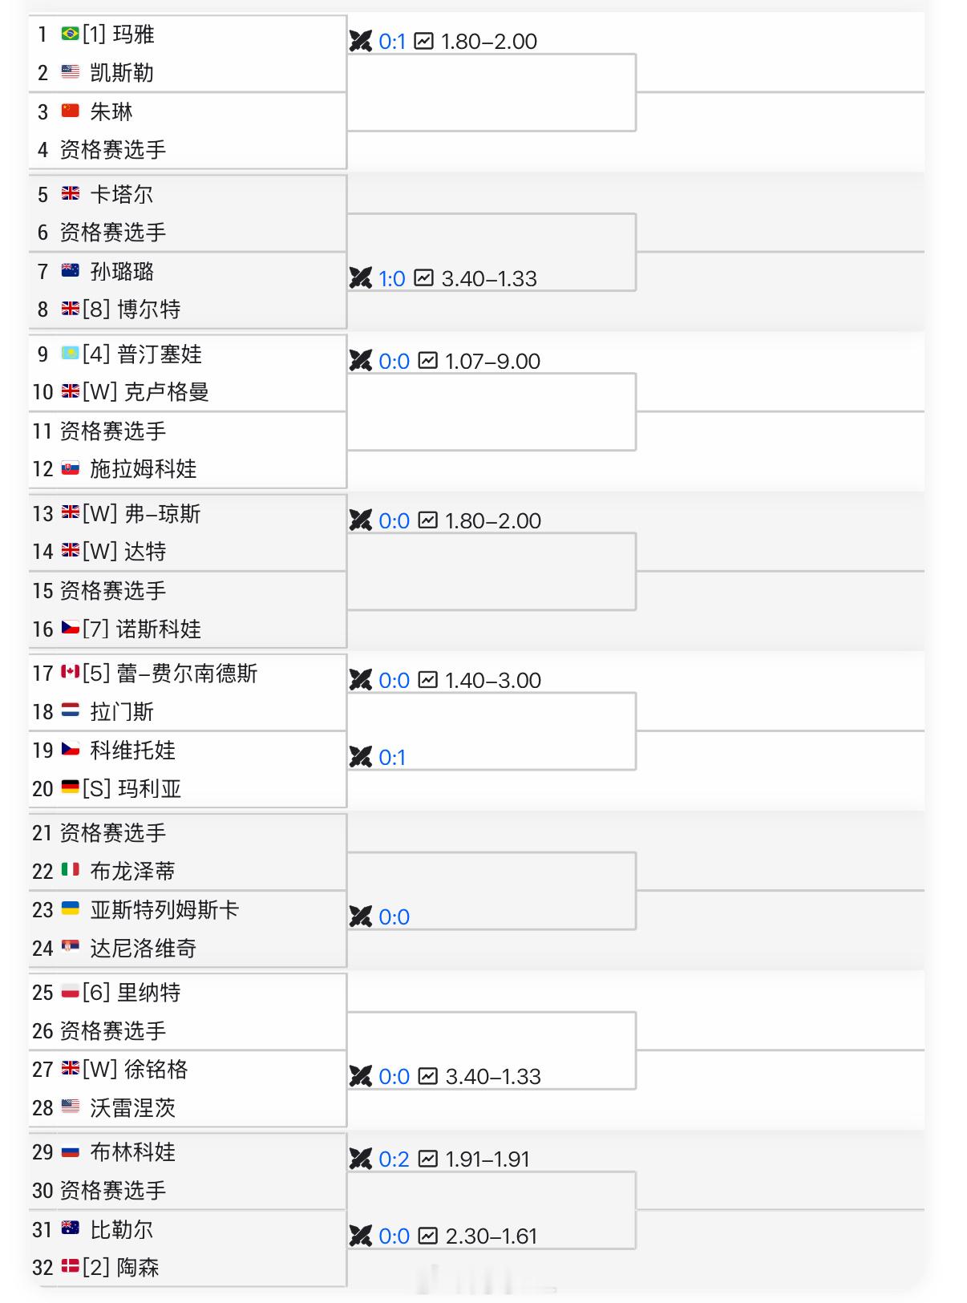Select player [7] 诺斯科娃 in draw
The width and height of the screenshot is (967, 1303).
[x=142, y=629]
